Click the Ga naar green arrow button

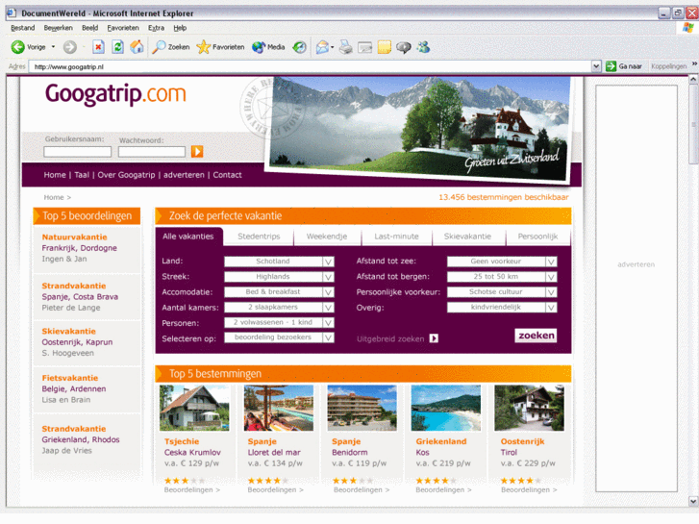coord(624,66)
